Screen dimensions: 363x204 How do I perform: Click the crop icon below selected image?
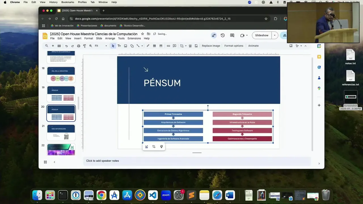pyautogui.click(x=154, y=147)
